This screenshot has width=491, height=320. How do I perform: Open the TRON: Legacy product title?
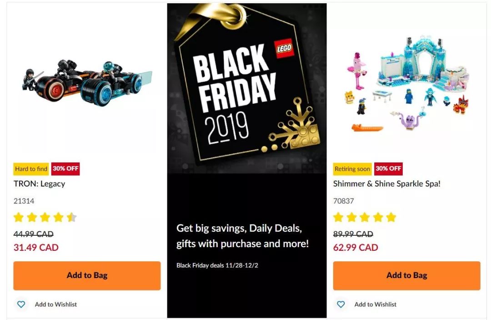pos(40,183)
